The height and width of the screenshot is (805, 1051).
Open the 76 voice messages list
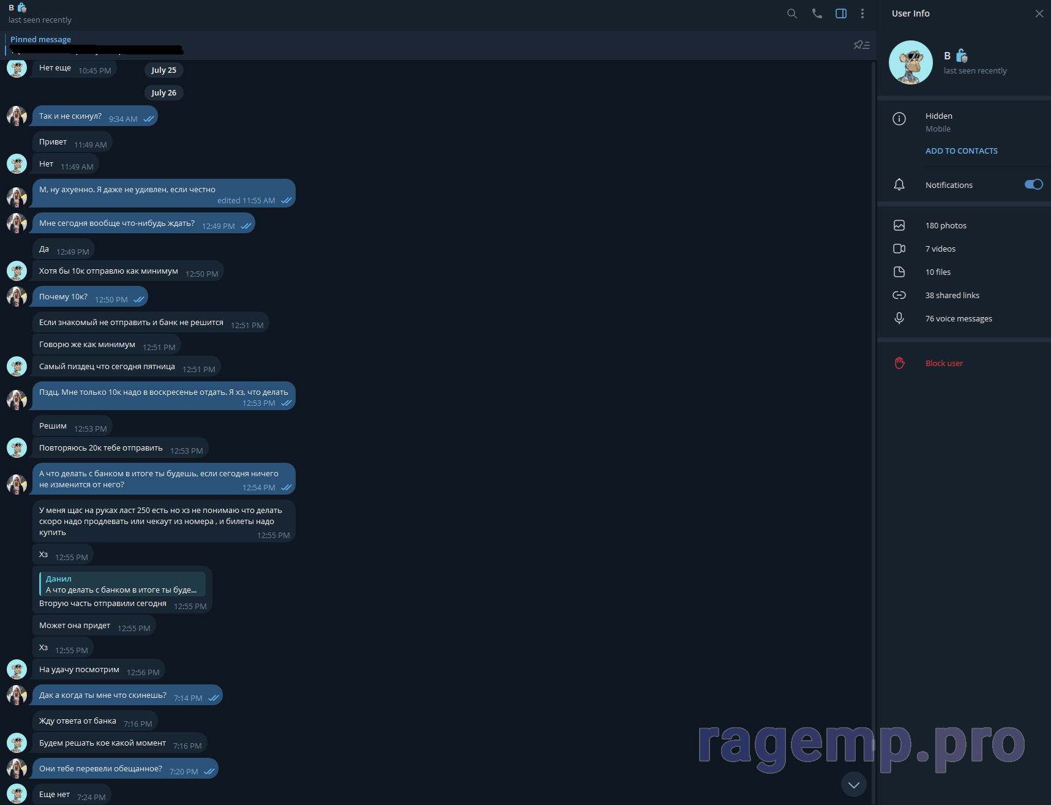(x=959, y=318)
